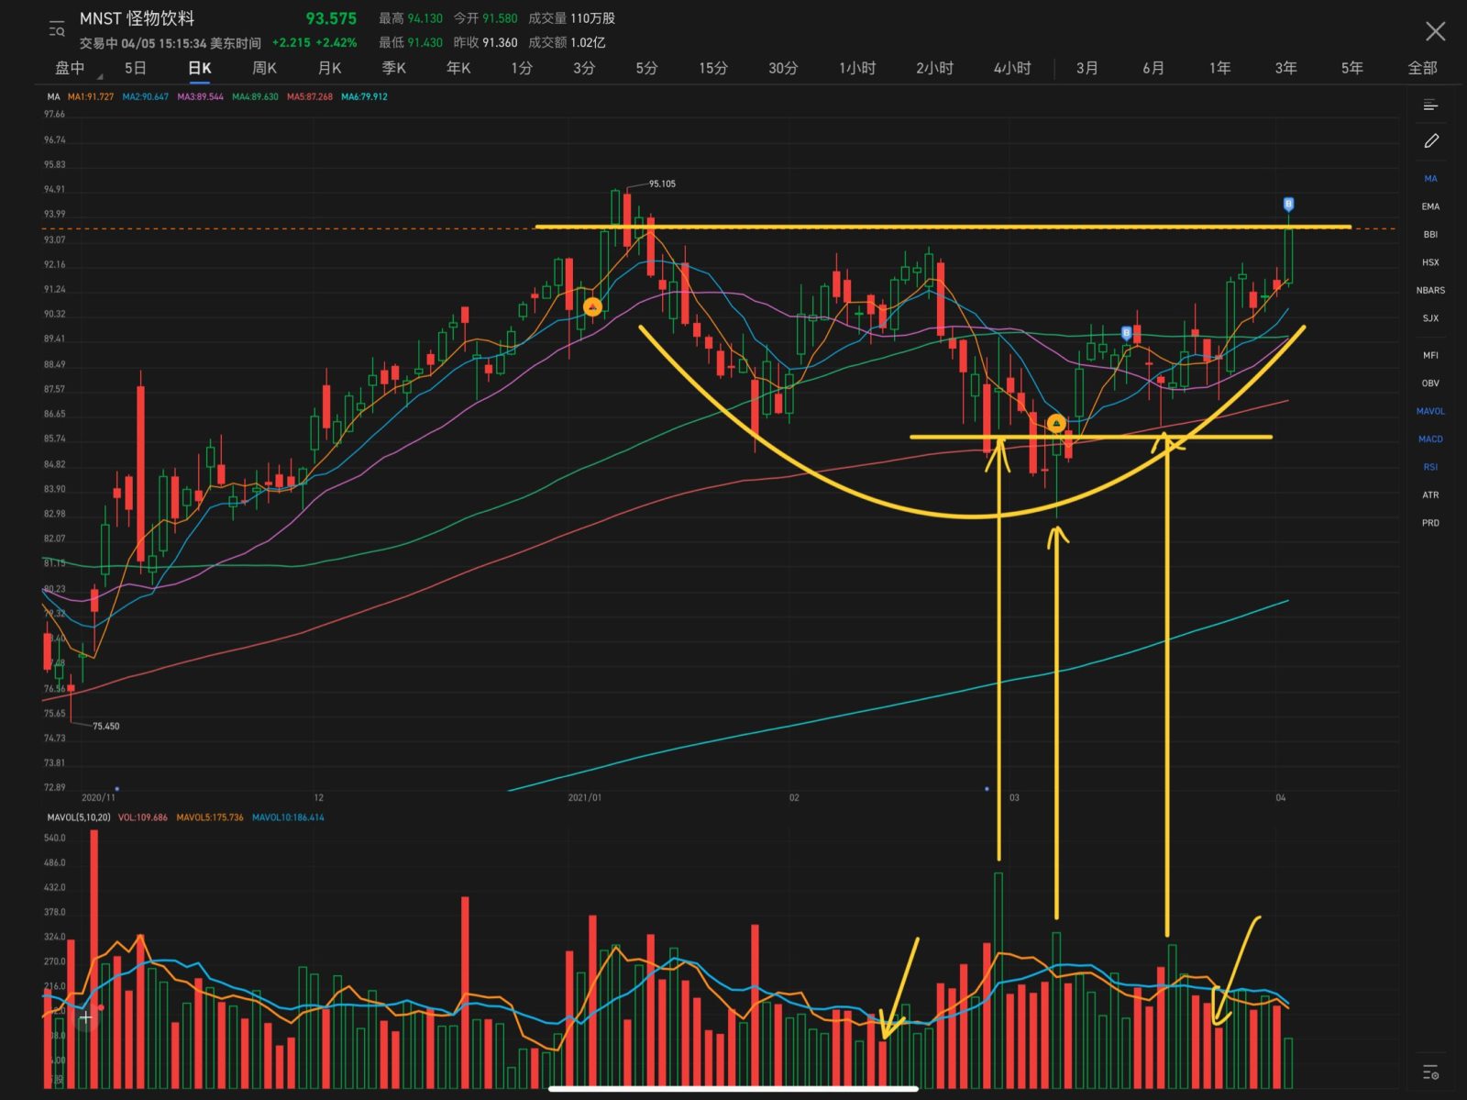Toggle the OBV indicator
Screen dimensions: 1467x1100
[1430, 383]
